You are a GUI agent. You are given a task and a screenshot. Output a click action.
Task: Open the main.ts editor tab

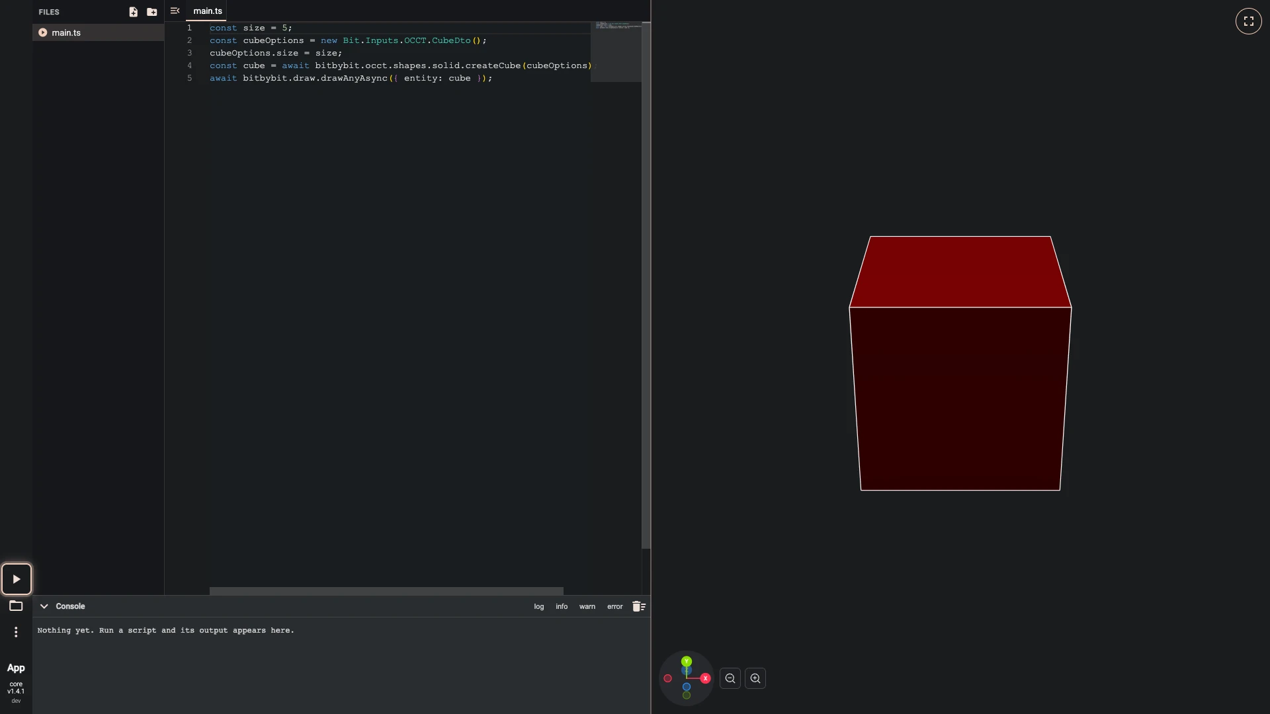(x=208, y=11)
